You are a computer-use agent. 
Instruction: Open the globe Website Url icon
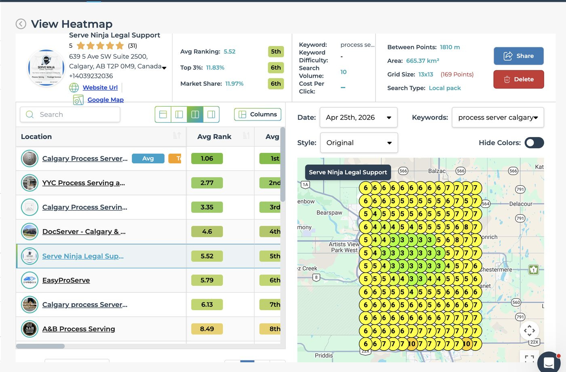point(74,87)
